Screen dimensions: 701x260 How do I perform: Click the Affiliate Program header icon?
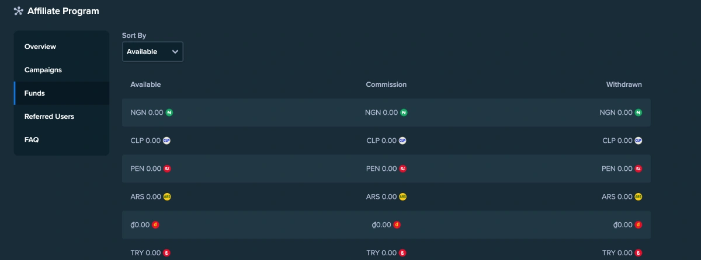[x=18, y=11]
